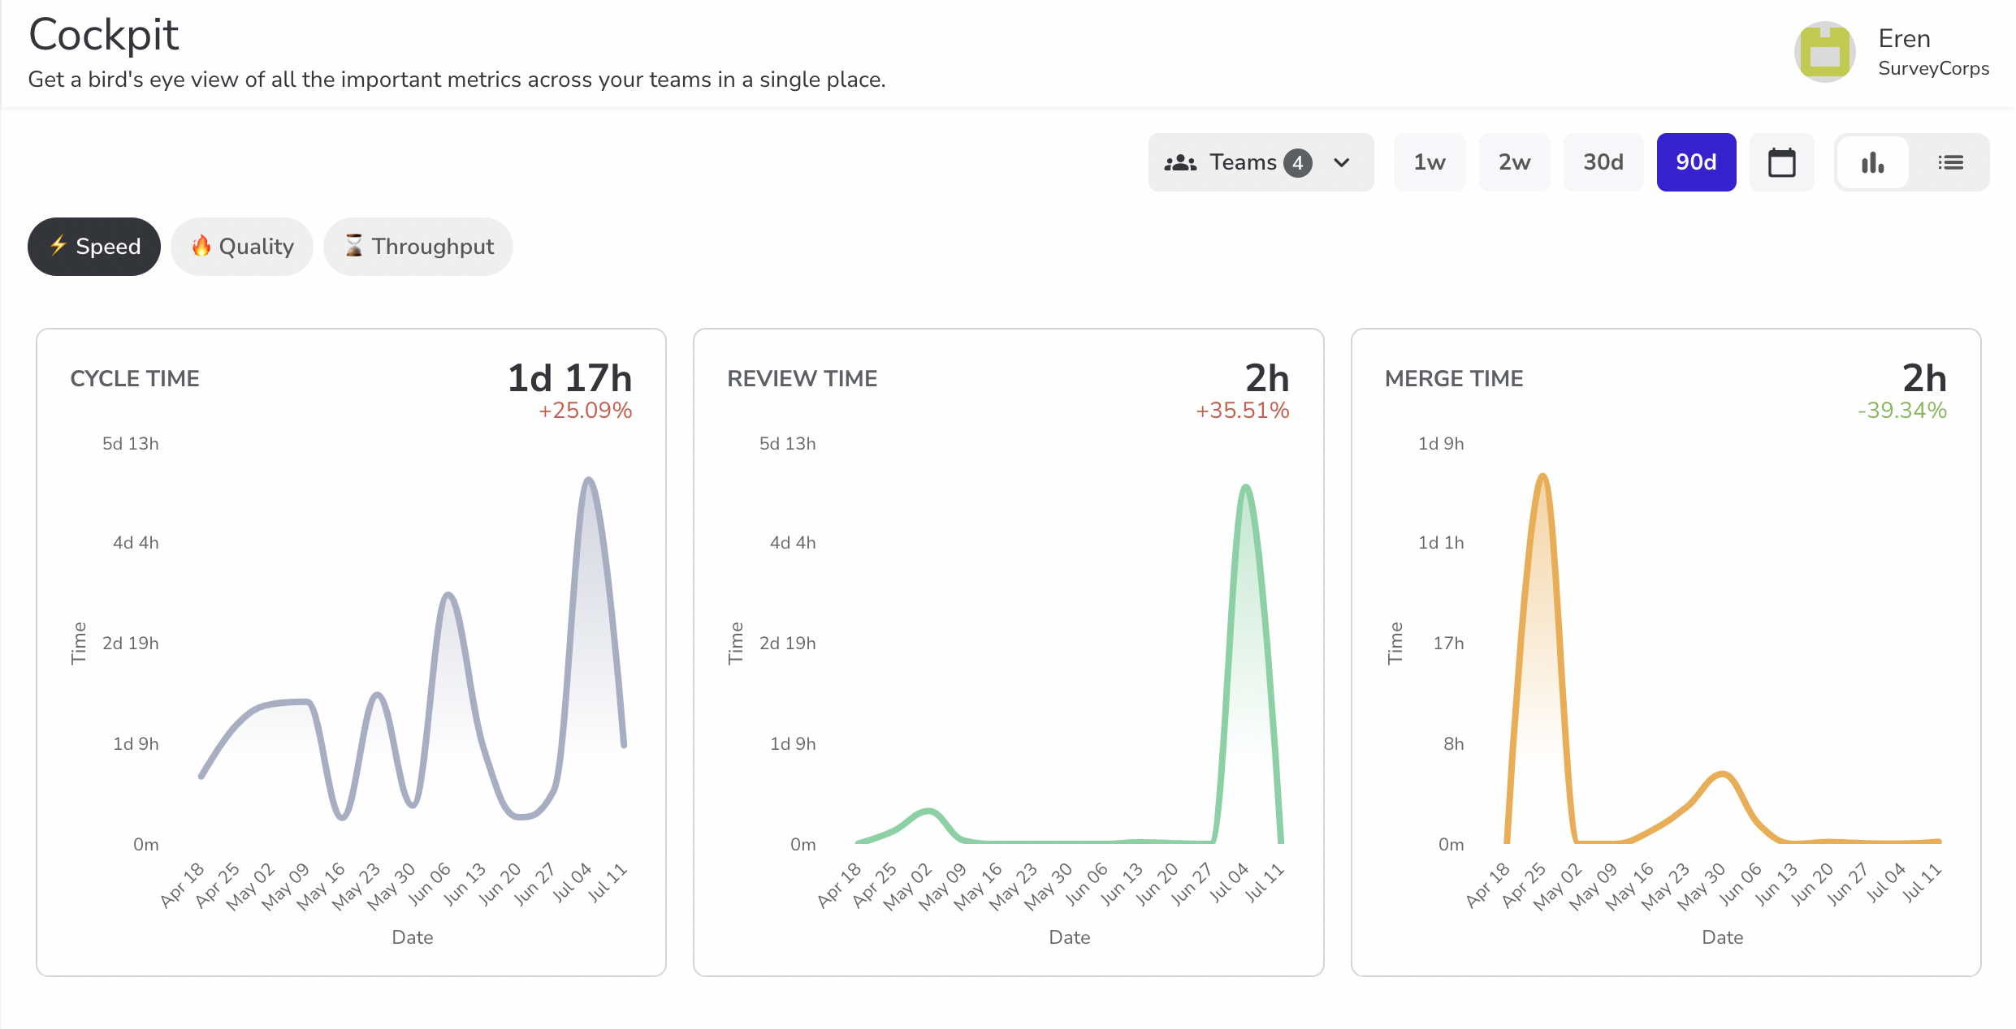This screenshot has width=2016, height=1029.
Task: Select the 1w time range
Action: 1430,162
